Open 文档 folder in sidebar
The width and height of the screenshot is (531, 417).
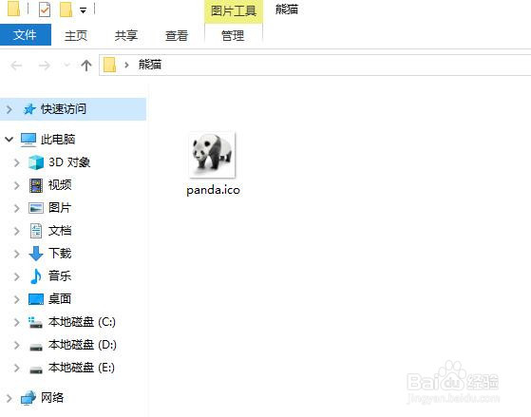(60, 231)
